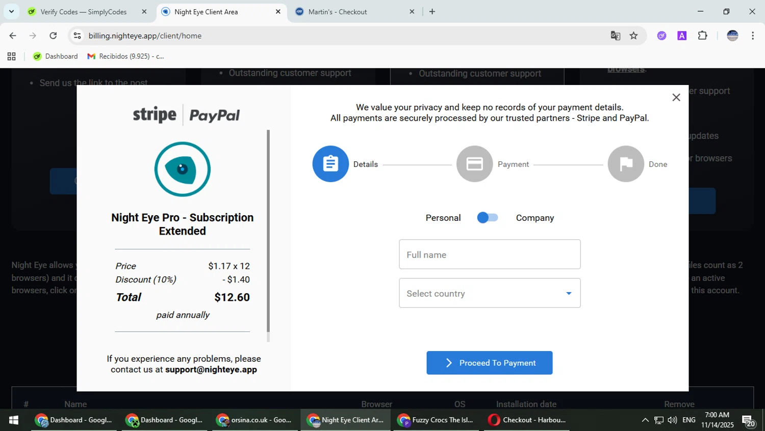
Task: Open the orsina.co.uk taskbar window
Action: [x=254, y=420]
